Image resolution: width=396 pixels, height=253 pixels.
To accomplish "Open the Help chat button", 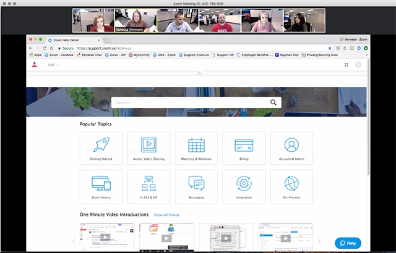I will [347, 243].
